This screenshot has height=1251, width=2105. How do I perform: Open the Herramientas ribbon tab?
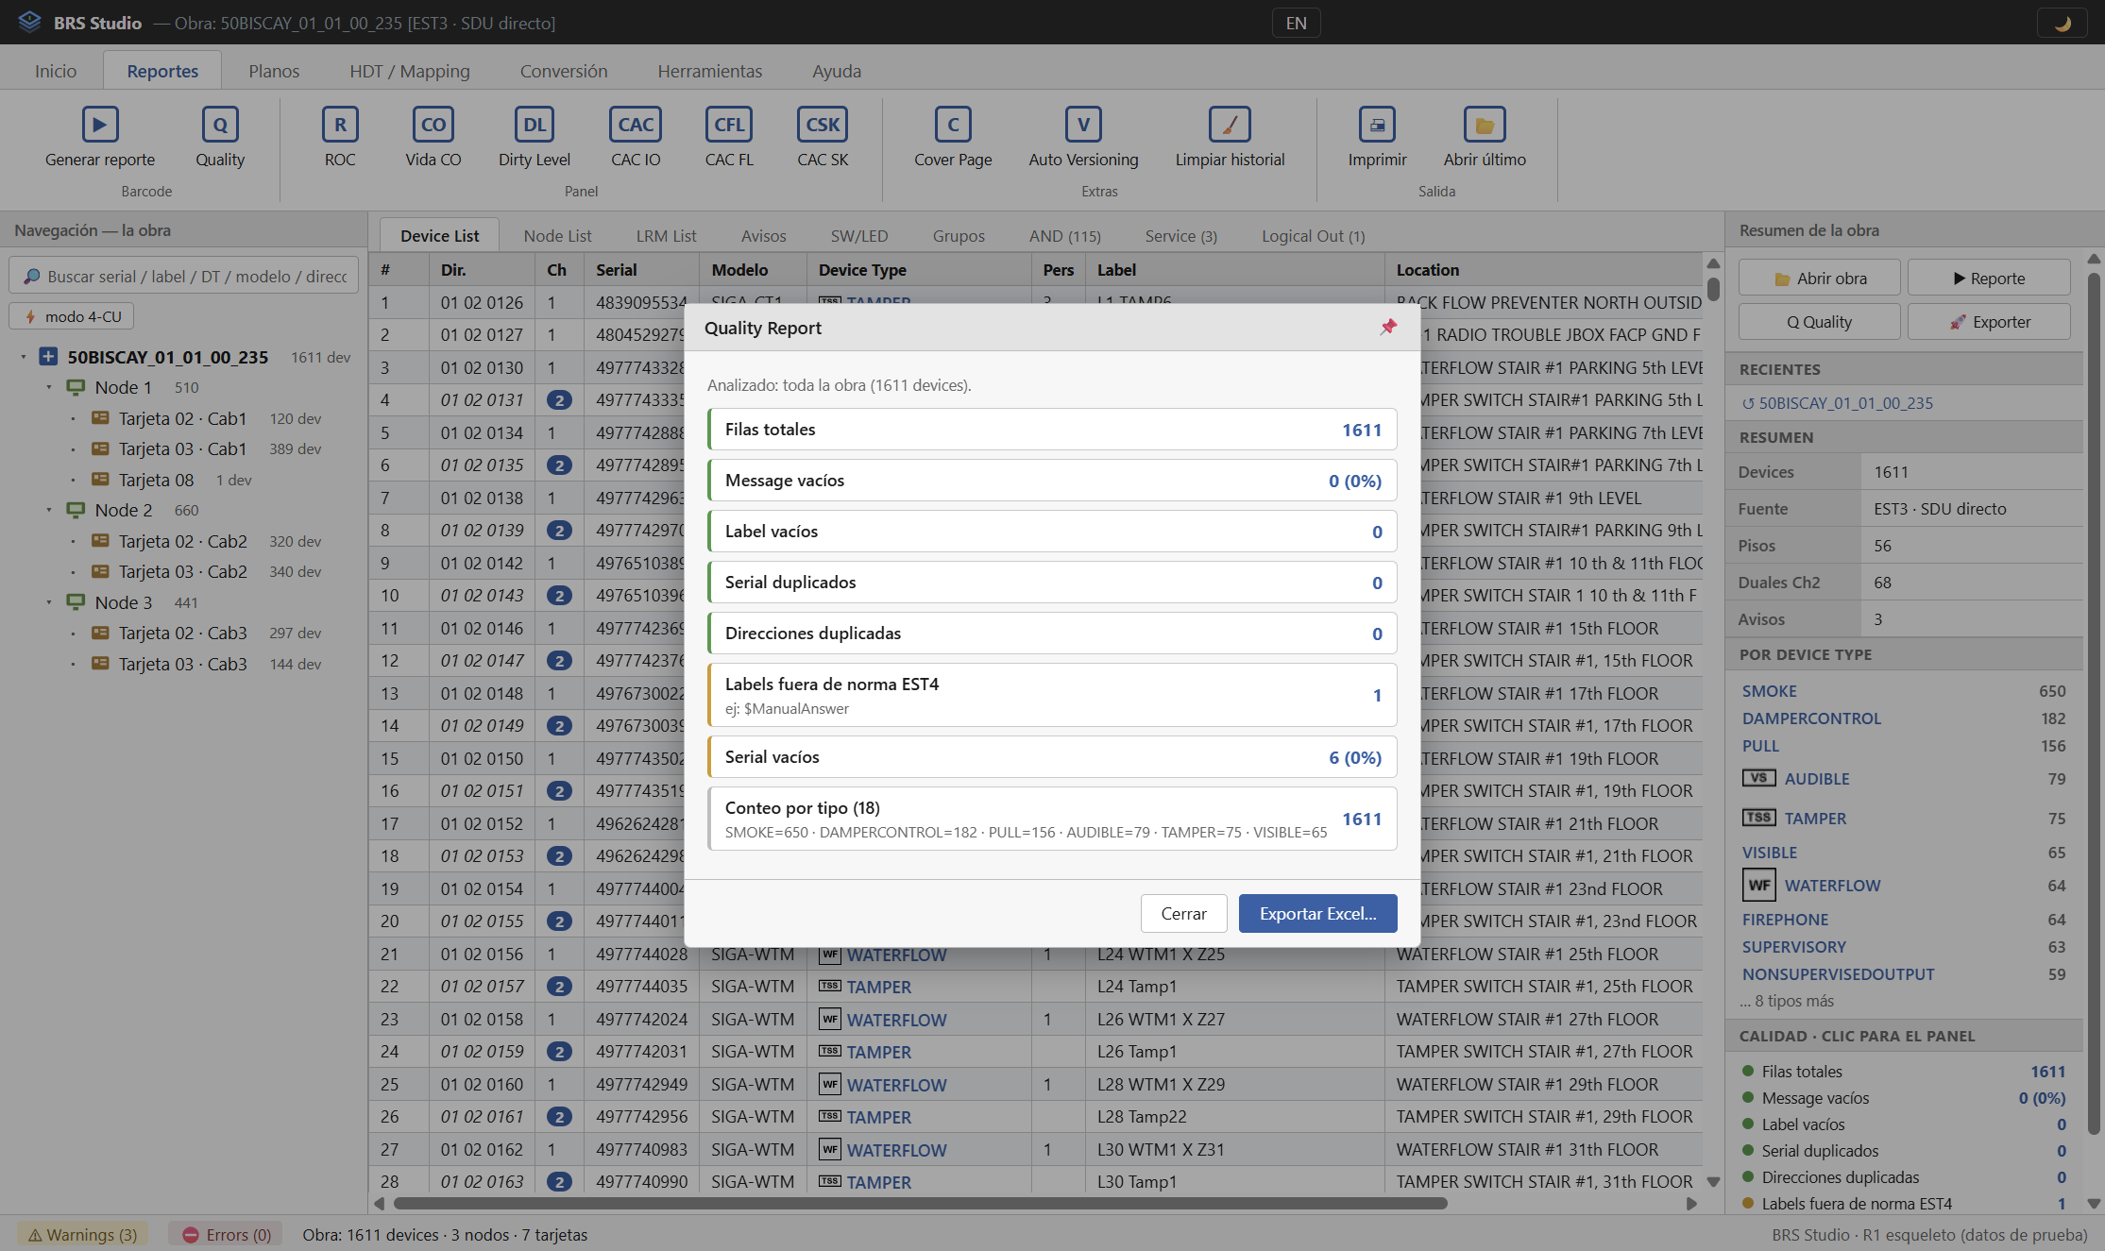click(x=709, y=71)
